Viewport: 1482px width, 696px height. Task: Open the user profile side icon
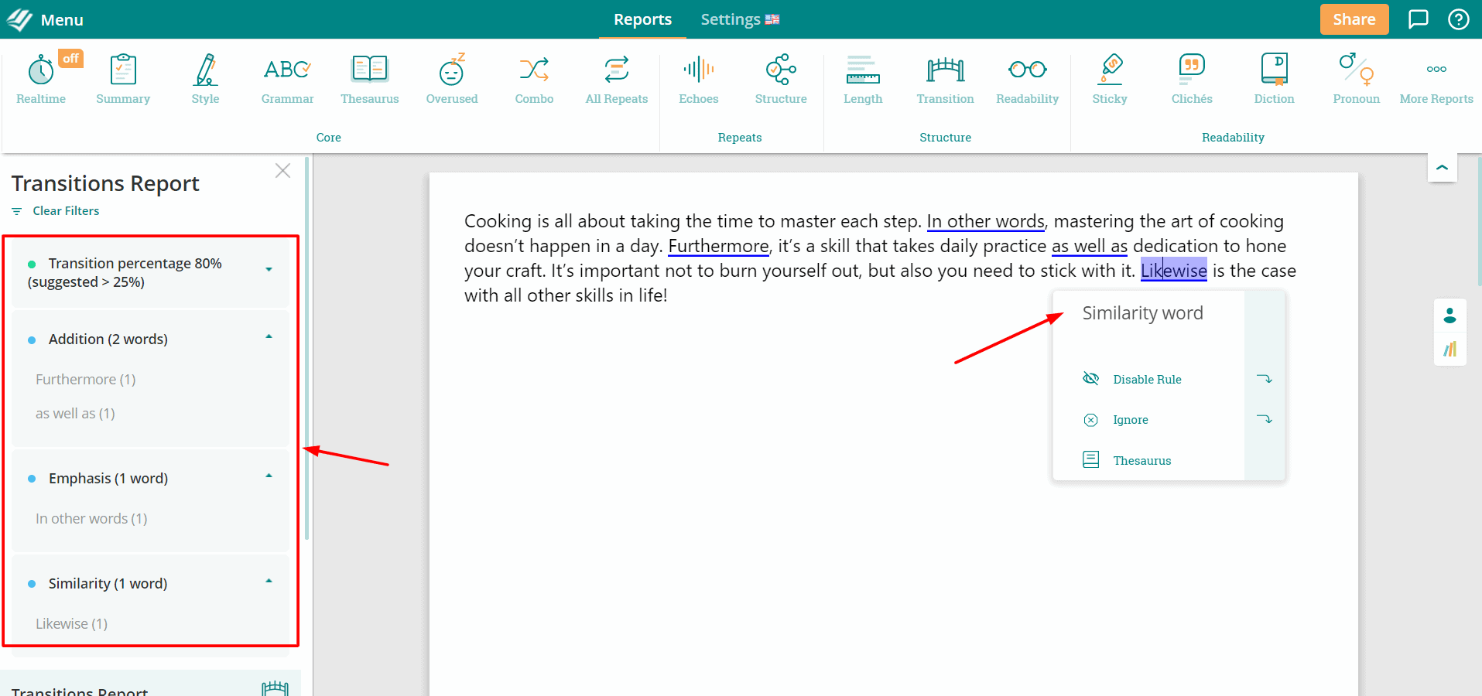click(1449, 316)
